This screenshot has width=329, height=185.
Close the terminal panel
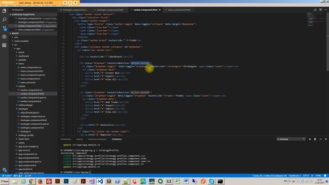[326, 139]
